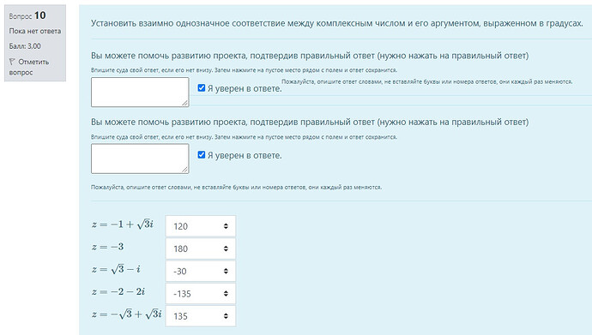This screenshot has width=592, height=335.
Task: Uncheck the first Я уверен в ответе checkbox
Action: (202, 87)
